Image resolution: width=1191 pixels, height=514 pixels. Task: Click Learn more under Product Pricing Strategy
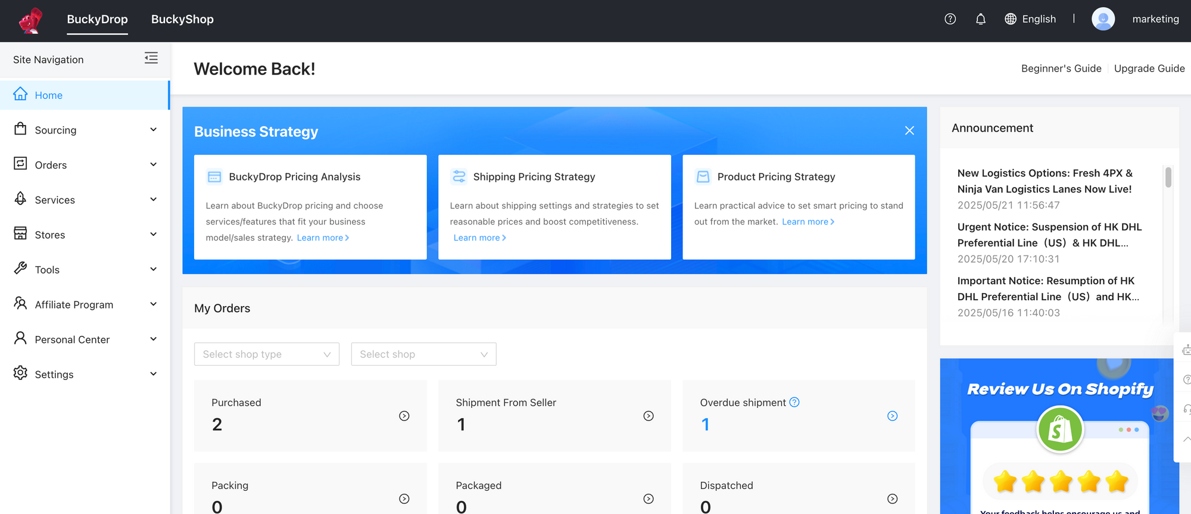(808, 222)
